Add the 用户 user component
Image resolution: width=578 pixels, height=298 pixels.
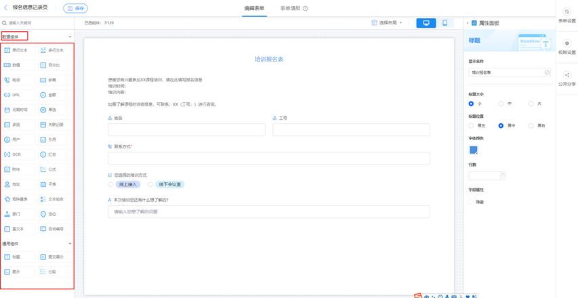(18, 140)
